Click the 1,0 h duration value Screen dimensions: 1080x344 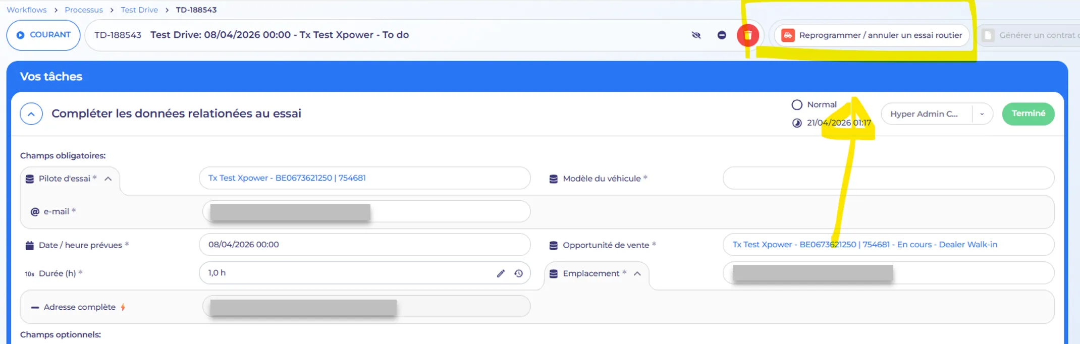(x=217, y=273)
